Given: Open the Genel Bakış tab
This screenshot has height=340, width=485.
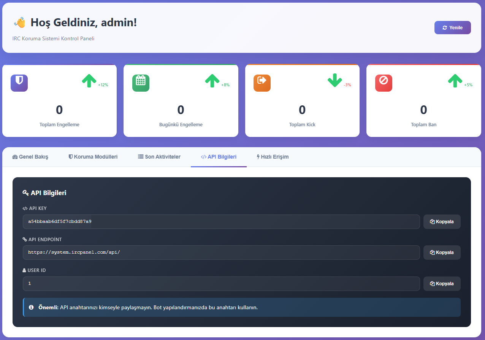Looking at the screenshot, I should (x=30, y=157).
